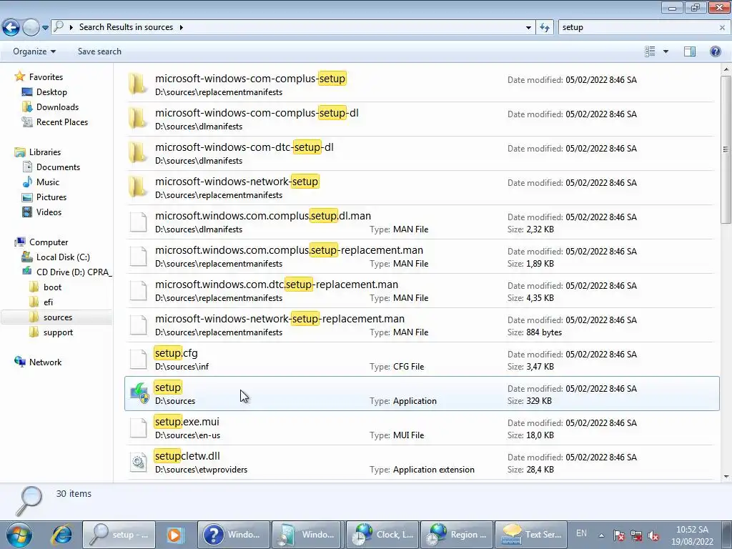Viewport: 732px width, 549px height.
Task: Open the Music library
Action: [48, 182]
